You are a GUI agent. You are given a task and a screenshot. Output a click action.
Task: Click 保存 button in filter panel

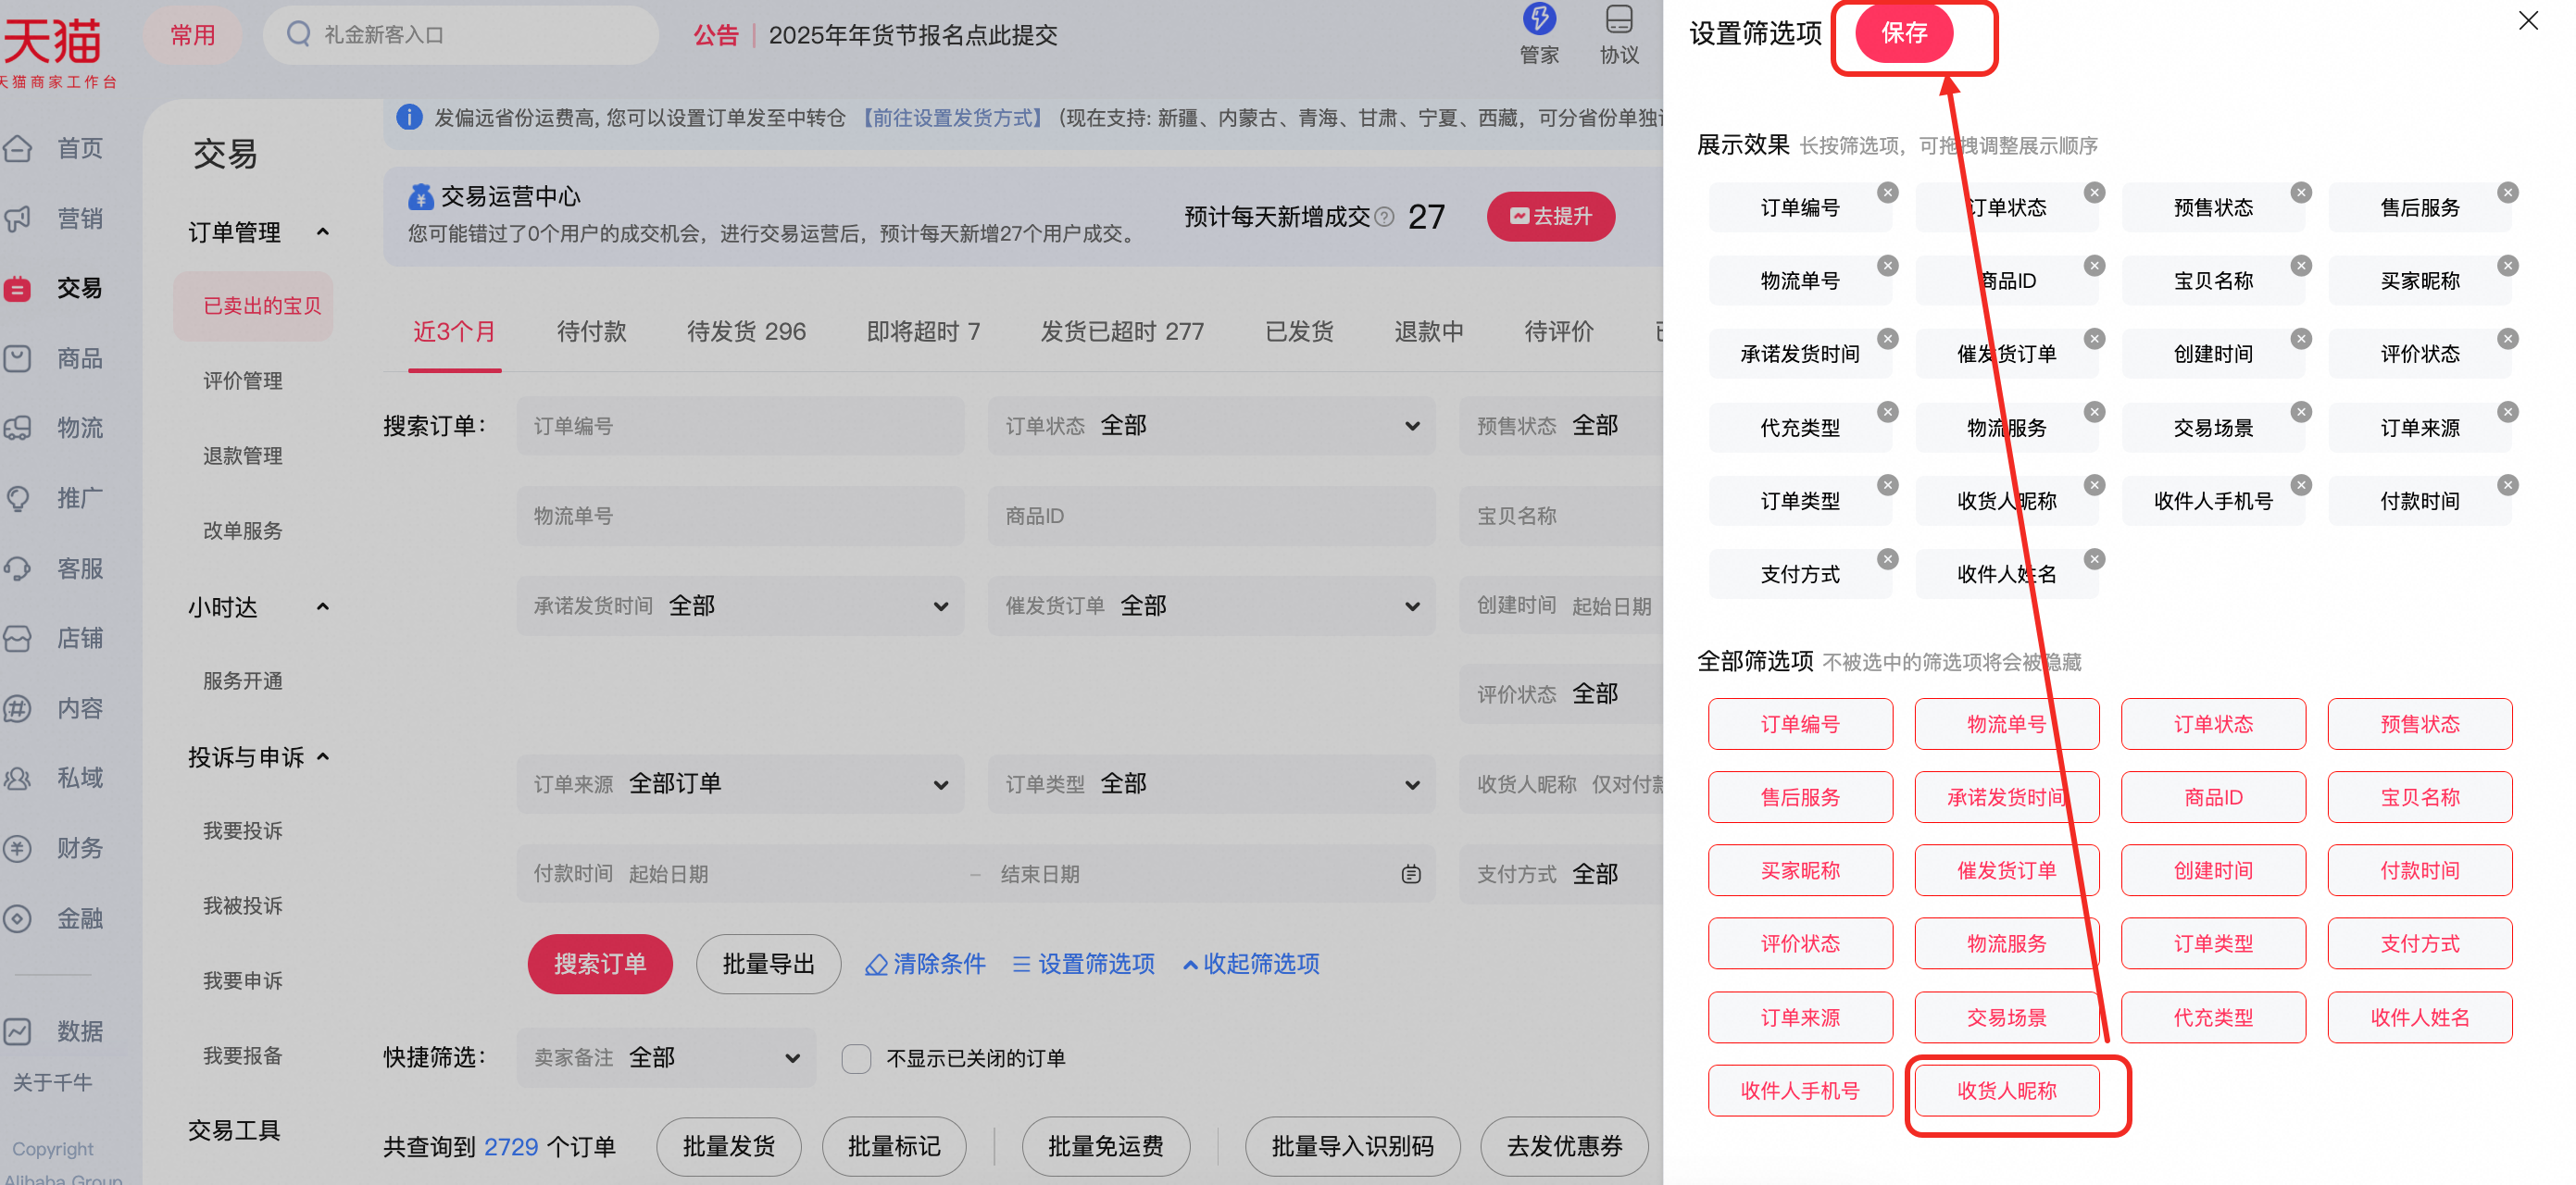click(1904, 34)
